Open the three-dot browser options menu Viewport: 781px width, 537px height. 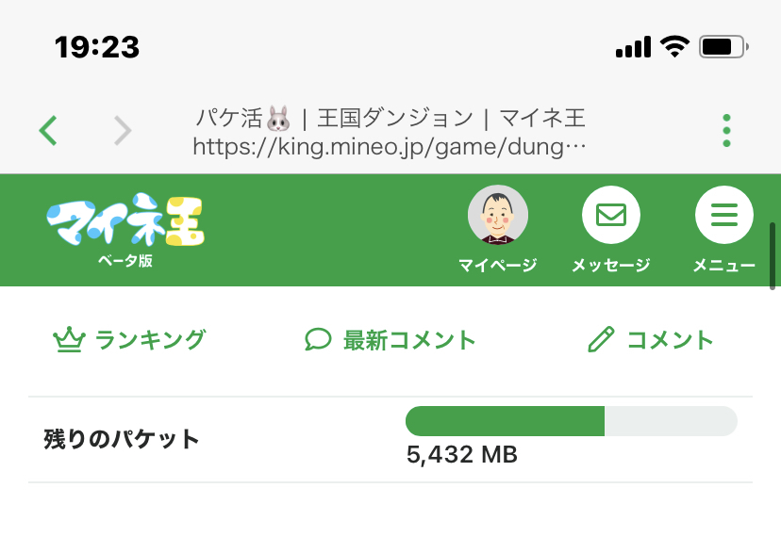click(x=726, y=130)
